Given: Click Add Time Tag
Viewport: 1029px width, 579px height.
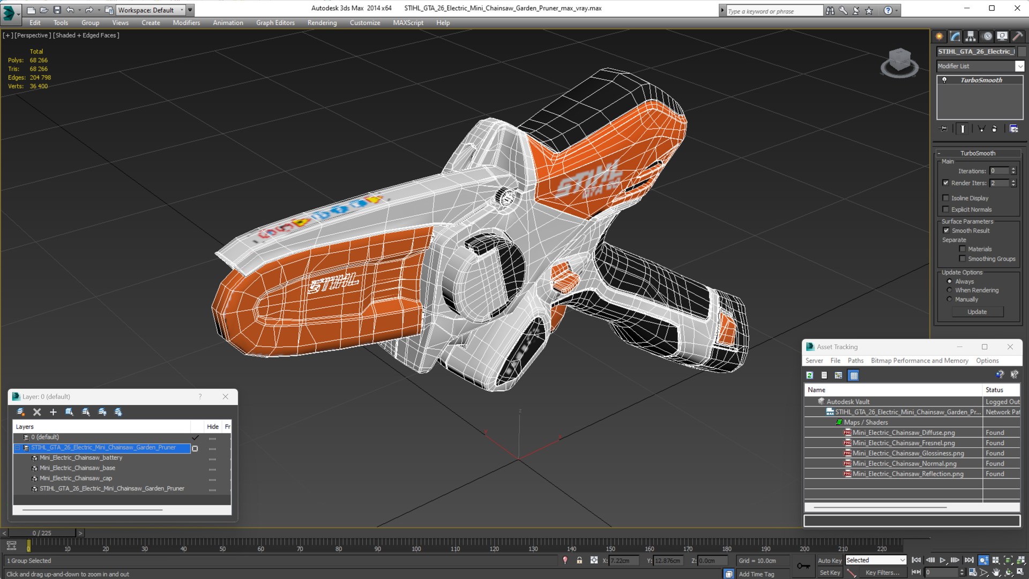Looking at the screenshot, I should [756, 574].
